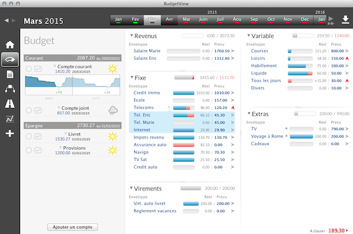Open Livret account dropdown triangle
Viewport: 353px width, 234px height.
coord(65,134)
